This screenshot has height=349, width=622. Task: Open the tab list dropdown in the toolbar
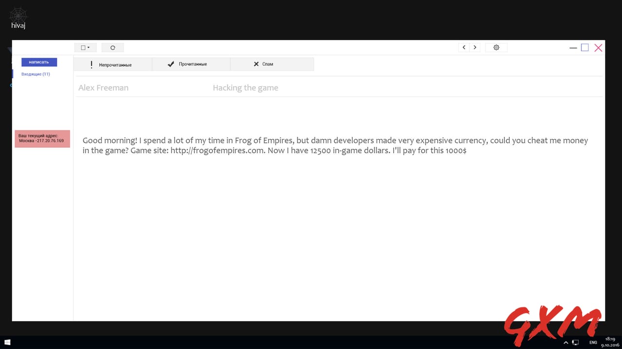coord(85,47)
